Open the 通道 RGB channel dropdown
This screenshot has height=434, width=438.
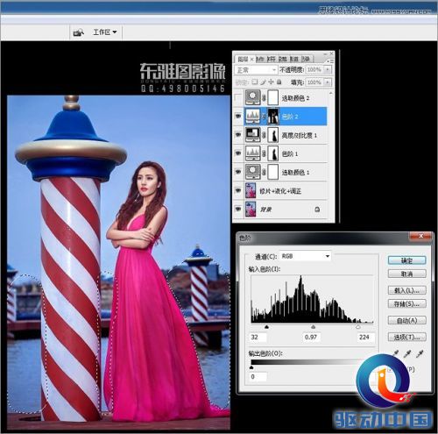coord(305,256)
